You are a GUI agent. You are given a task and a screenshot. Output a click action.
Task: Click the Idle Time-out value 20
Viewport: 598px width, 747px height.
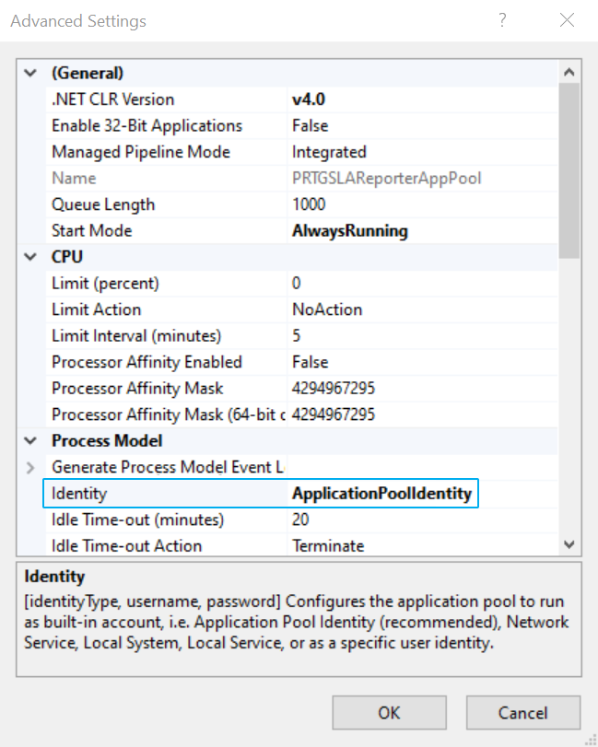pos(300,519)
